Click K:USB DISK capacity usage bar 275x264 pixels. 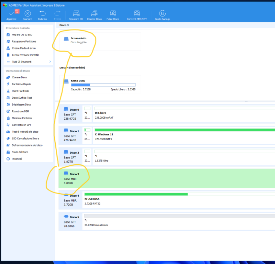103,85
